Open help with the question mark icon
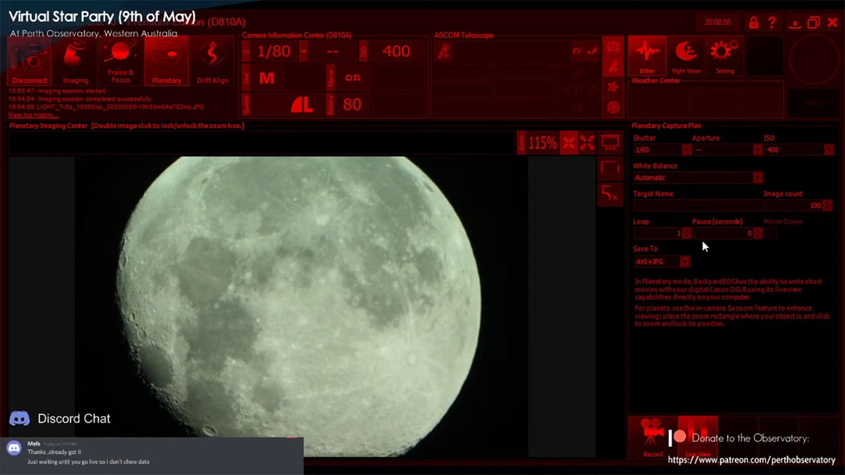This screenshot has width=845, height=475. click(772, 22)
